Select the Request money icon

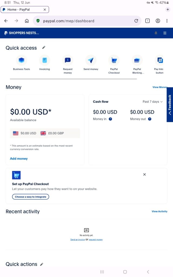pyautogui.click(x=68, y=60)
